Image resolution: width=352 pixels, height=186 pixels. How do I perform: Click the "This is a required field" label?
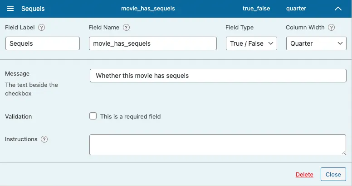tap(131, 116)
